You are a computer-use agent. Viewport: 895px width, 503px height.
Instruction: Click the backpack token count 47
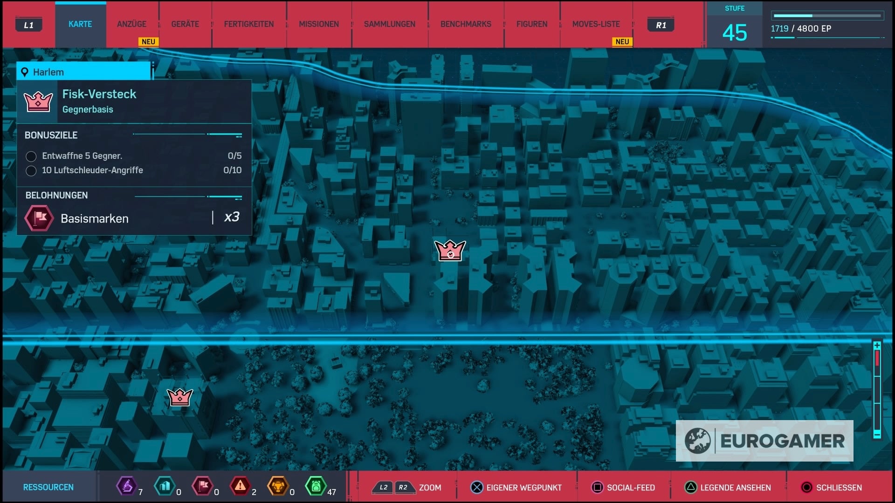331,492
